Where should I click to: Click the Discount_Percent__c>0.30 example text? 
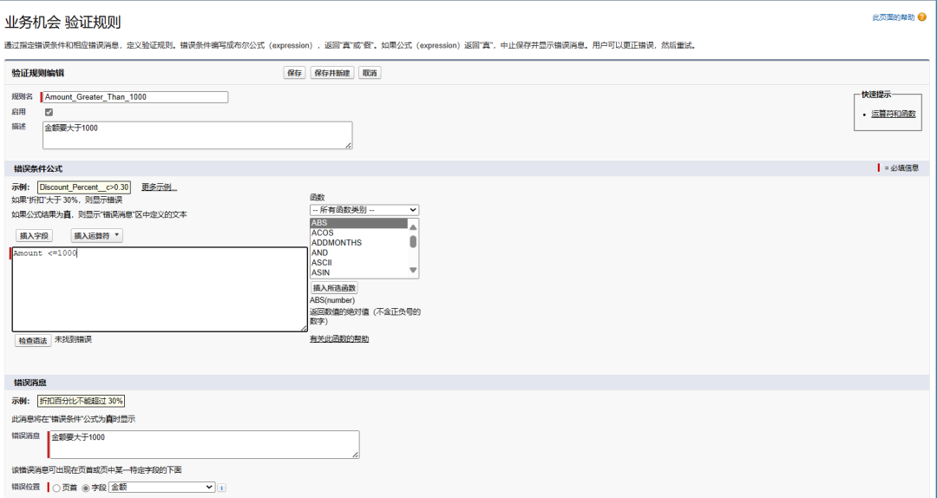coord(84,187)
